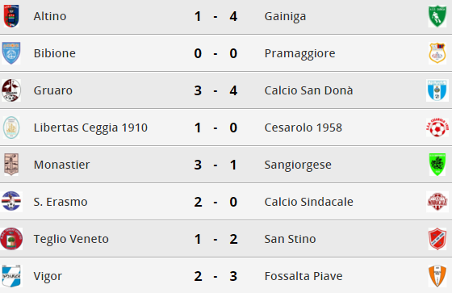The image size is (452, 293).
Task: Click the Altino 1 - 4 Gainiga score
Action: (216, 16)
